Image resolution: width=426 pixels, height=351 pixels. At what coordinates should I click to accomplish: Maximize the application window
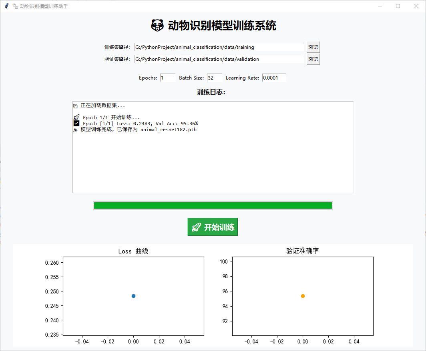398,6
